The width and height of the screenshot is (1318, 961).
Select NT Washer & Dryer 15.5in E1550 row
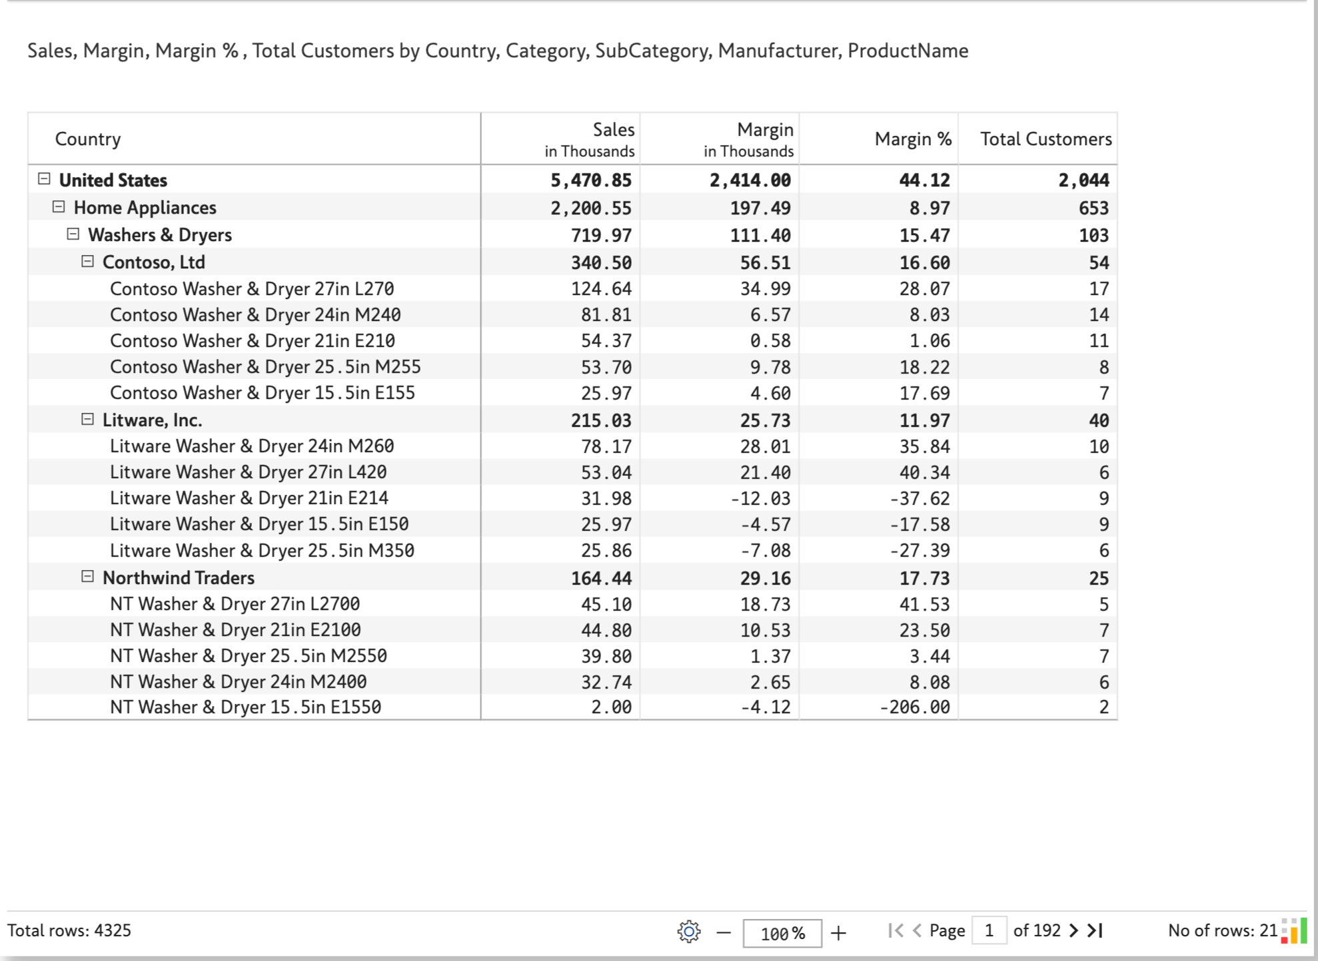pyautogui.click(x=572, y=707)
